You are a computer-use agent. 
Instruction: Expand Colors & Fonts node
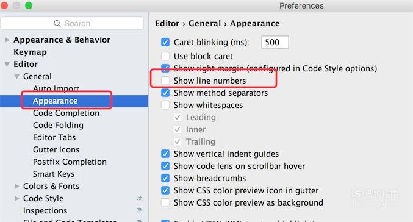(x=17, y=186)
